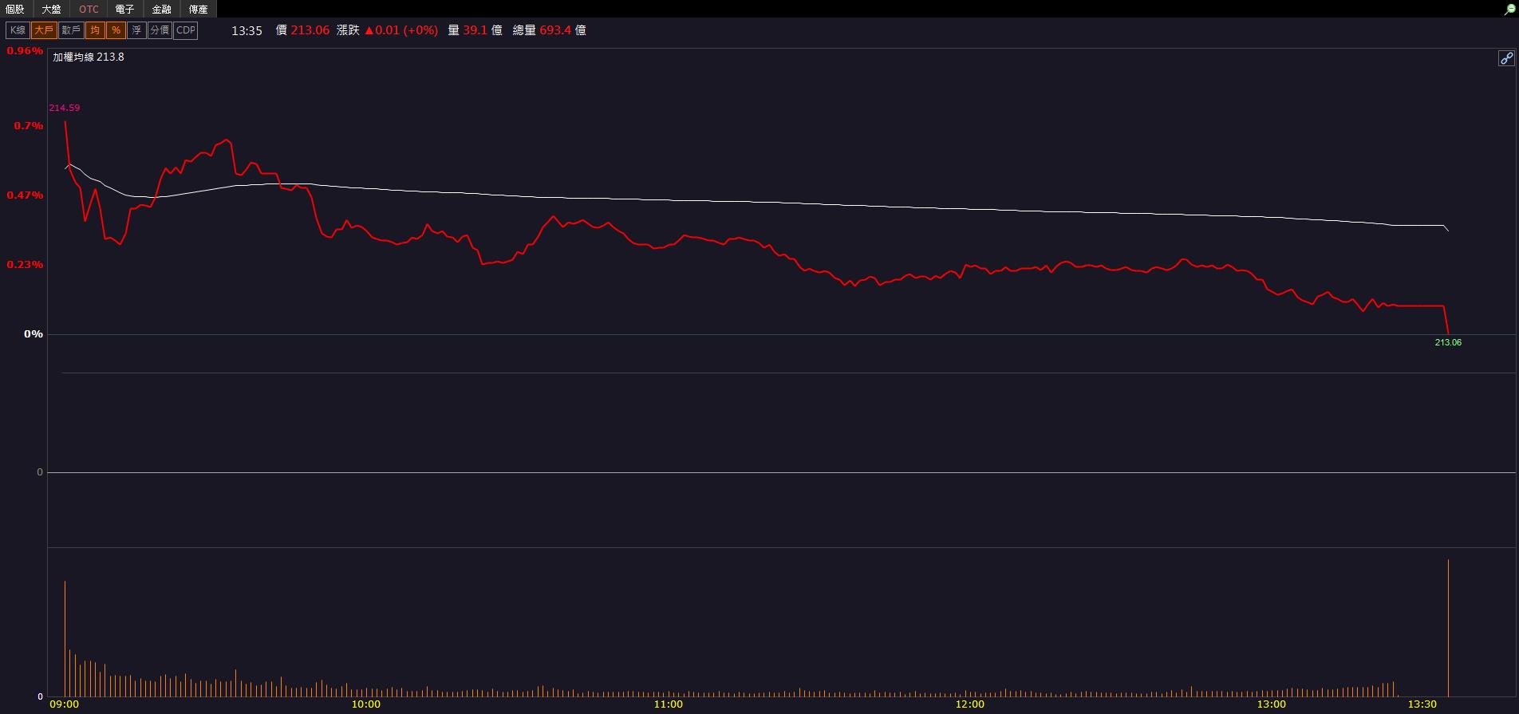Click the 213.06 closing price label on chart

click(x=1448, y=342)
